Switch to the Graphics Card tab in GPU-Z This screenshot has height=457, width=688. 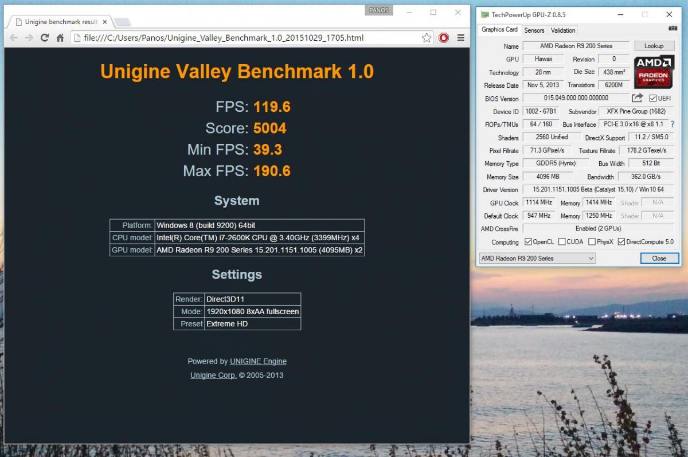(499, 30)
